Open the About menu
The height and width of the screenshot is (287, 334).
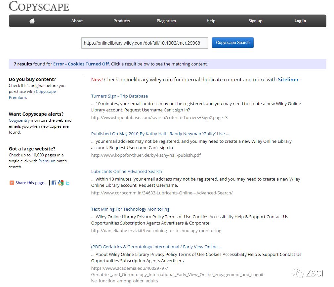(x=77, y=21)
